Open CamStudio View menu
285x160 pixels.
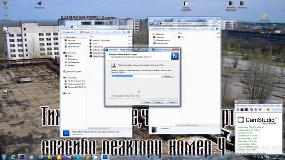pyautogui.click(x=272, y=105)
